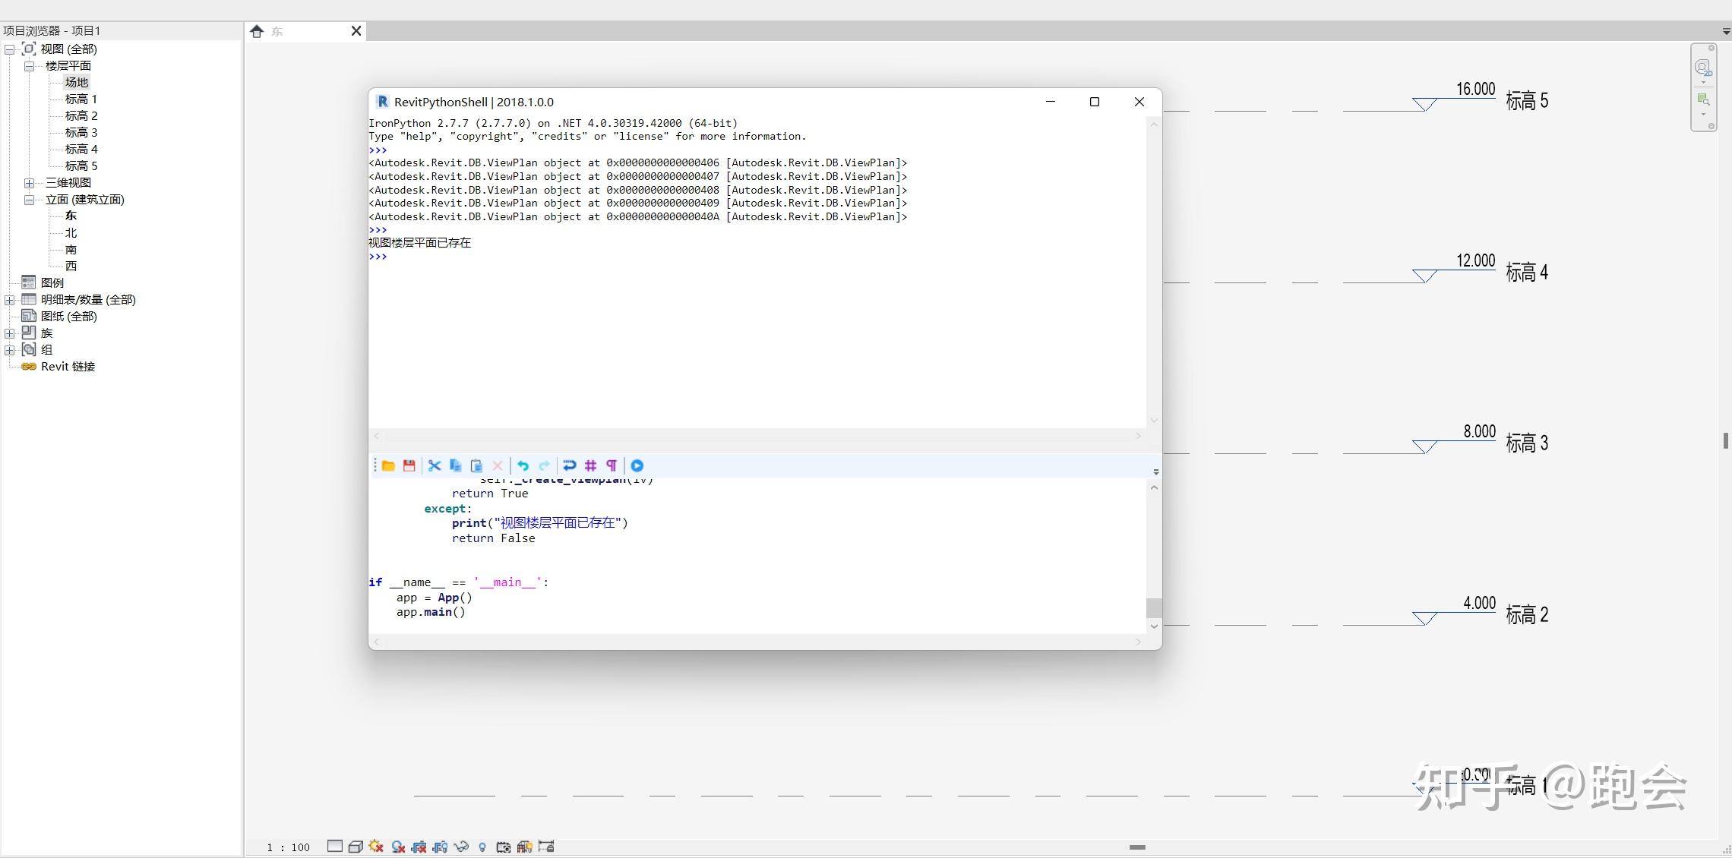The height and width of the screenshot is (858, 1732).
Task: Click the Run script play icon
Action: coord(637,465)
